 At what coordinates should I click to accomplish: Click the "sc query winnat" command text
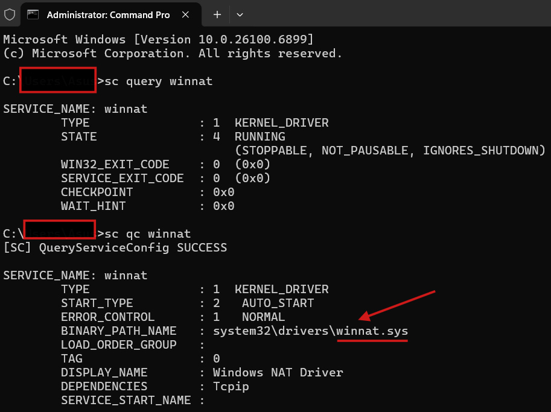(158, 81)
